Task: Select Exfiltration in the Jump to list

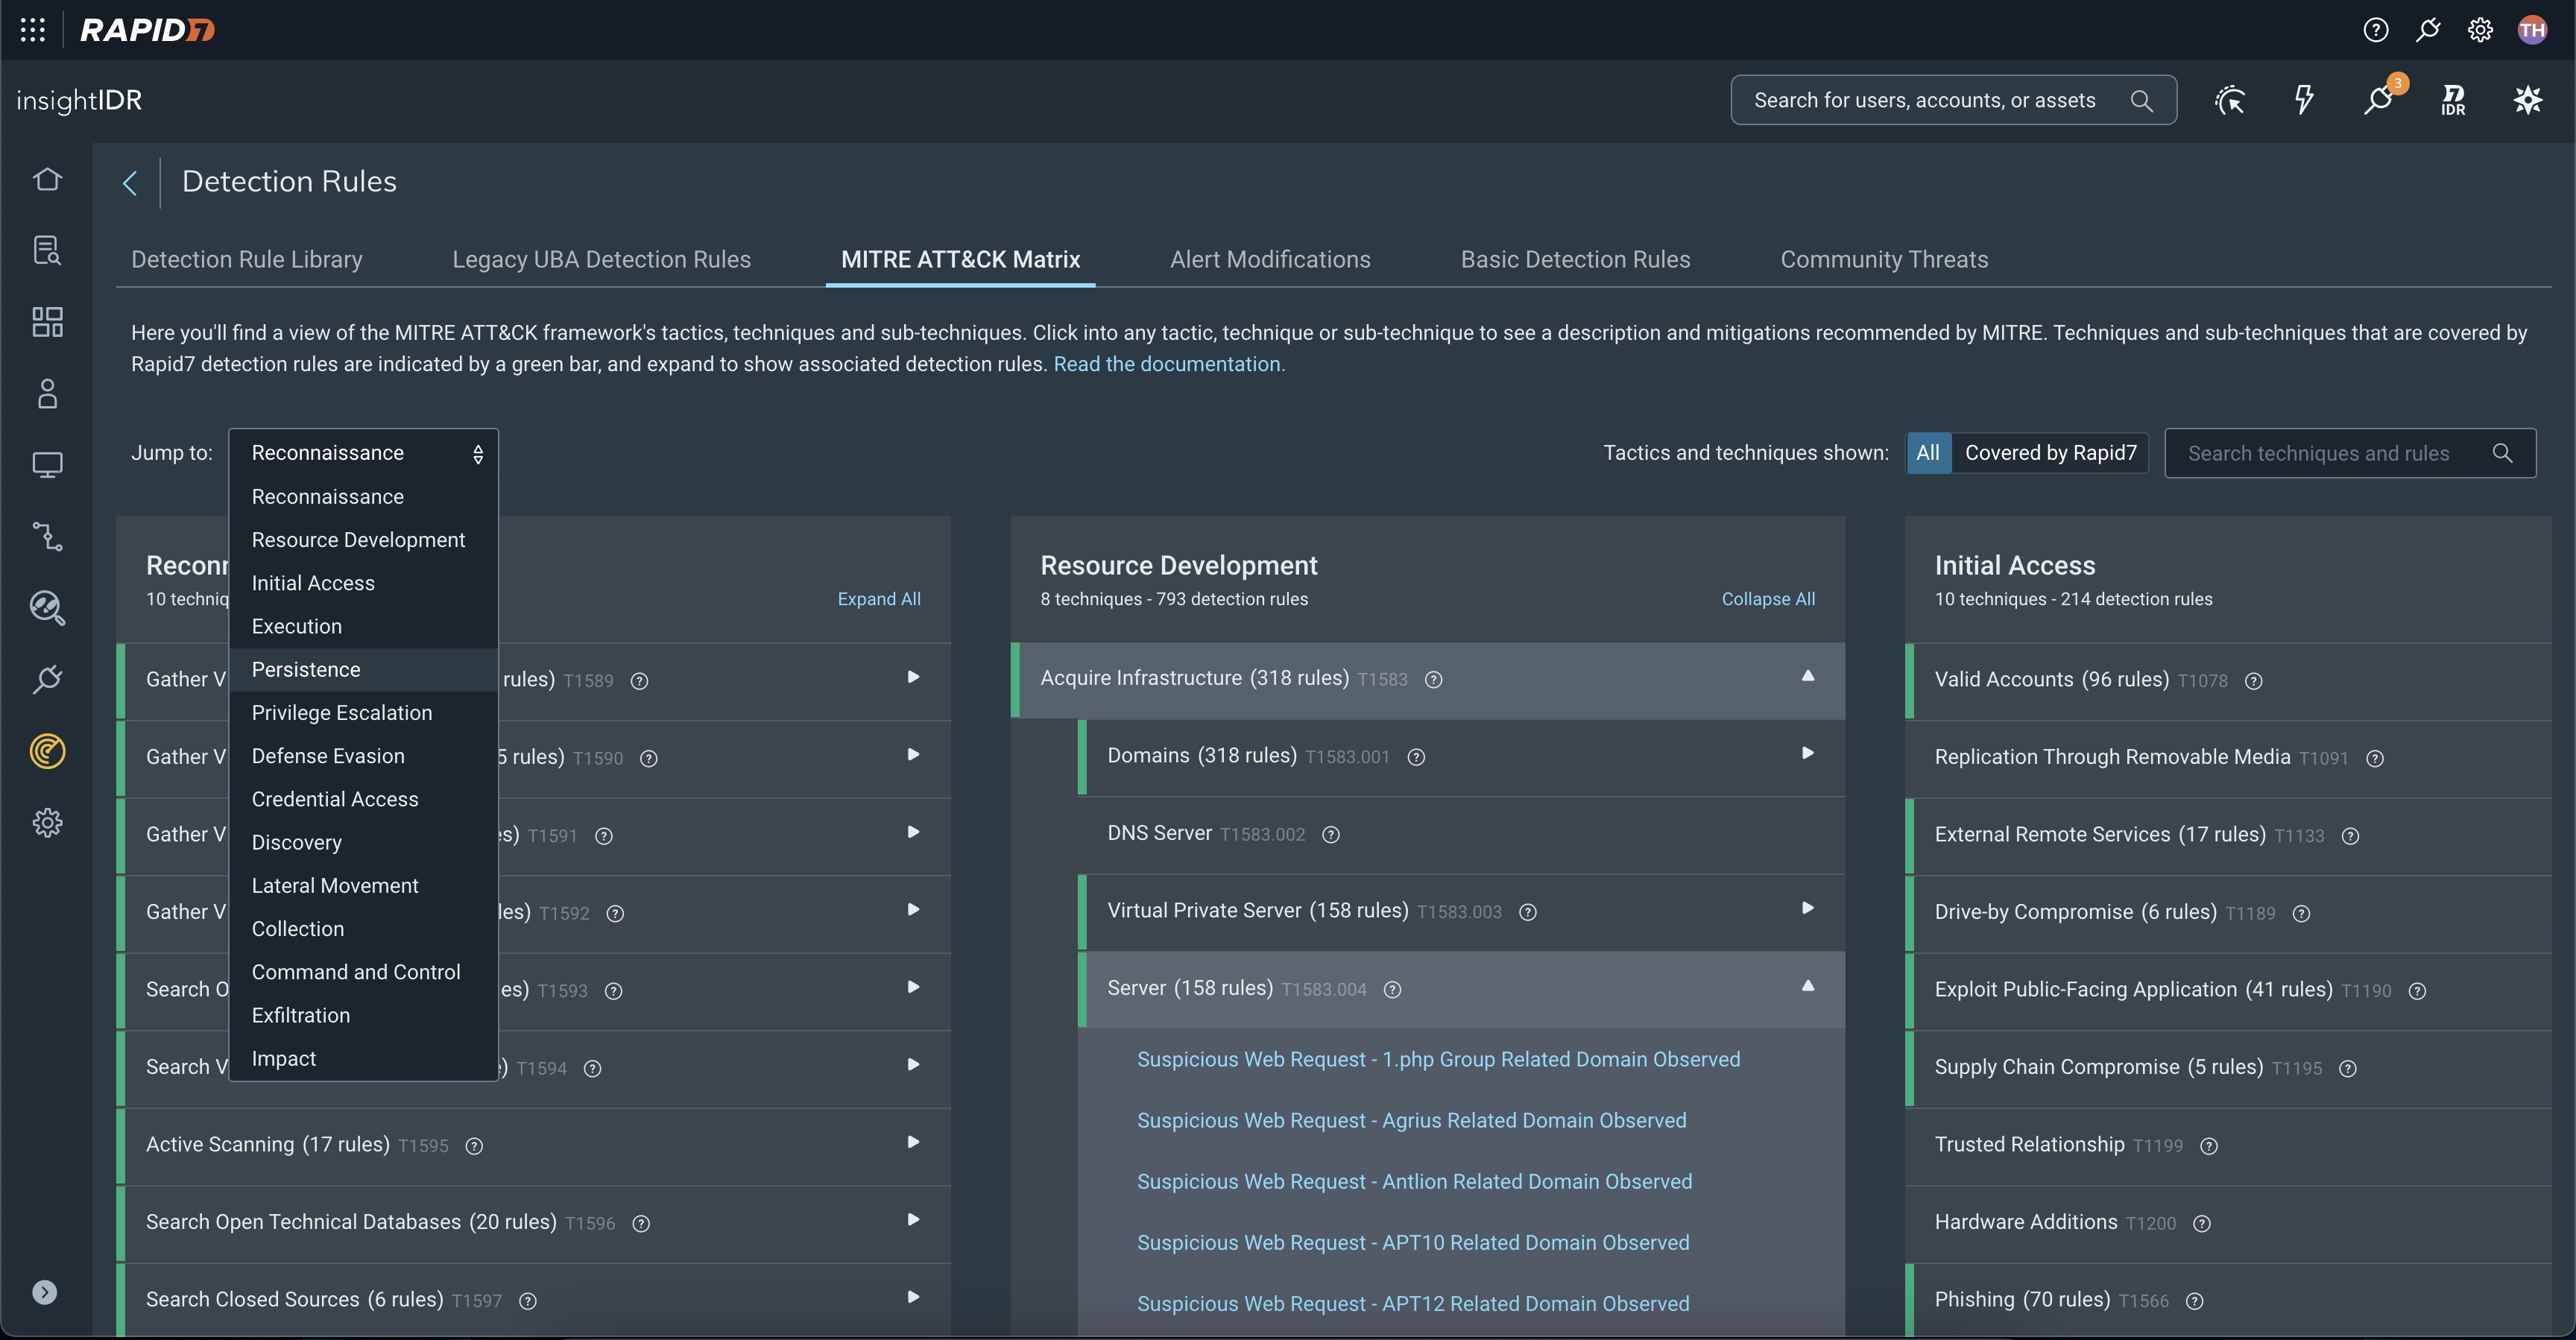Action: tap(364, 1015)
